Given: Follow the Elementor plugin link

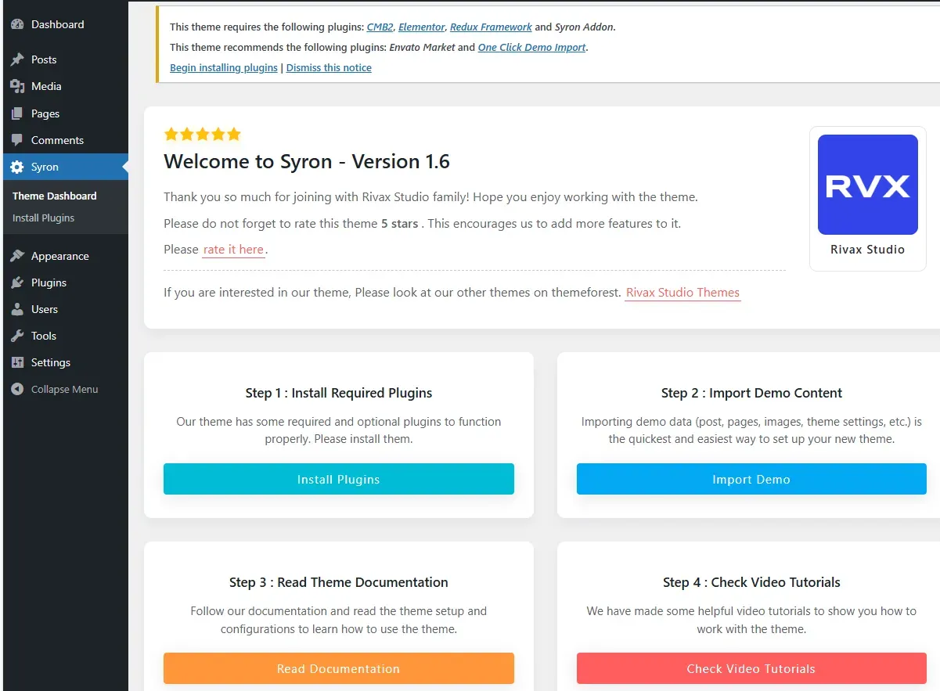Looking at the screenshot, I should point(423,27).
